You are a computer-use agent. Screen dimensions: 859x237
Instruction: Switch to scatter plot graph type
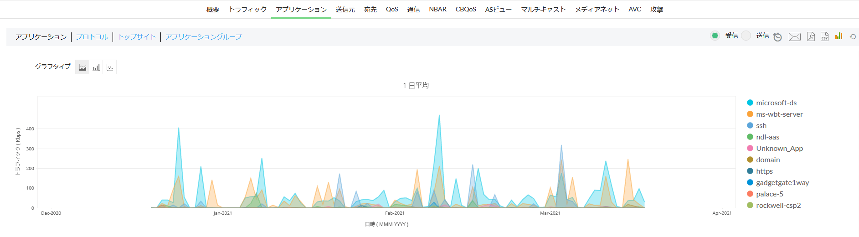tap(110, 67)
